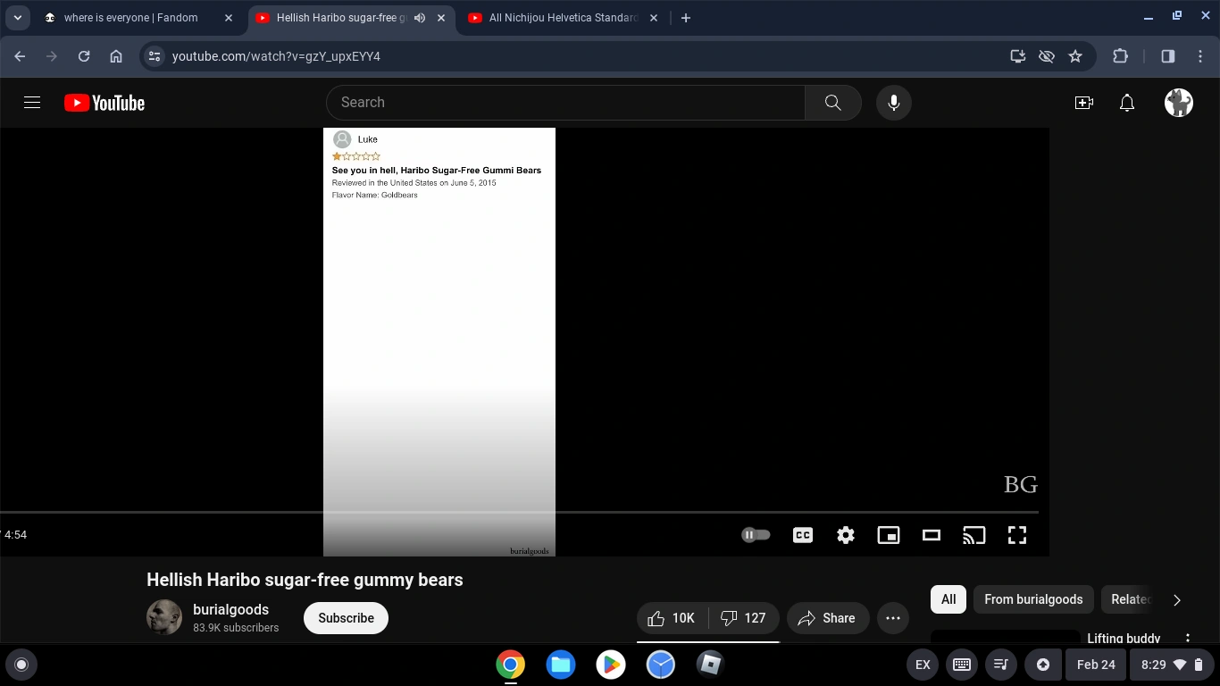Share the gummy bears video
Image resolution: width=1220 pixels, height=686 pixels.
[827, 617]
